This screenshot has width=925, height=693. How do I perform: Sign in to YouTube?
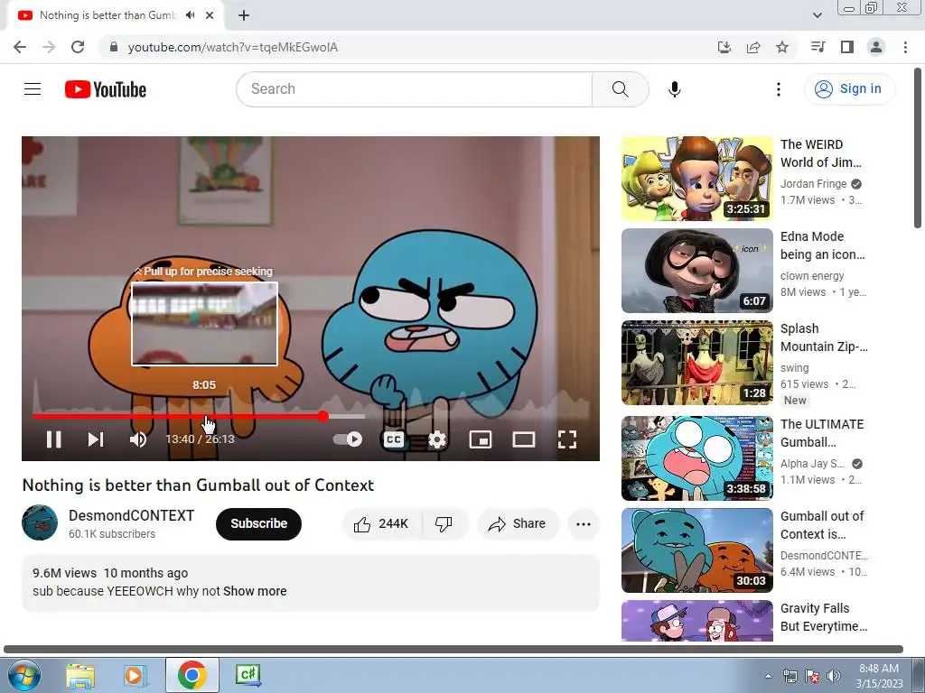tap(849, 89)
